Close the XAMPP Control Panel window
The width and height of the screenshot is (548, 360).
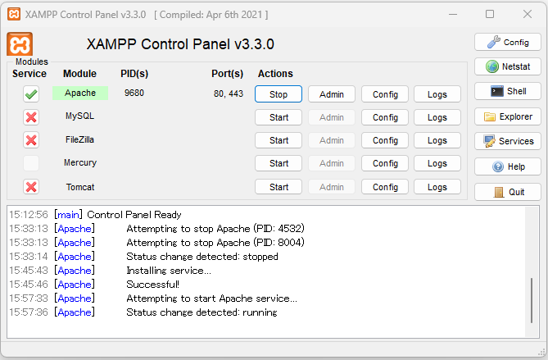click(528, 14)
